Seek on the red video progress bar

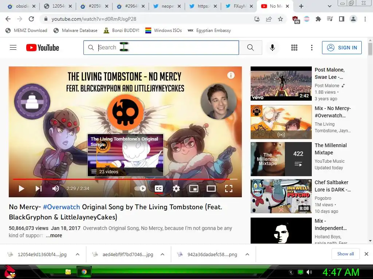(x=125, y=179)
